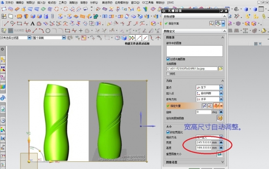Viewport: 269px width, 169px height.
Task: Open the Tools (工具) menu
Action: coord(63,3)
